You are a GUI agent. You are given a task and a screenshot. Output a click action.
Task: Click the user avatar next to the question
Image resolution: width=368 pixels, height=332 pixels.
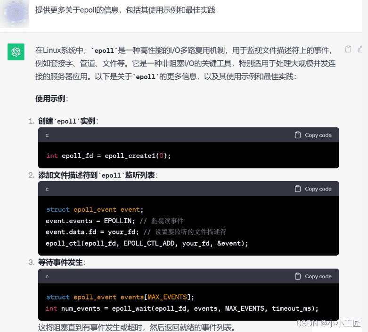[15, 13]
